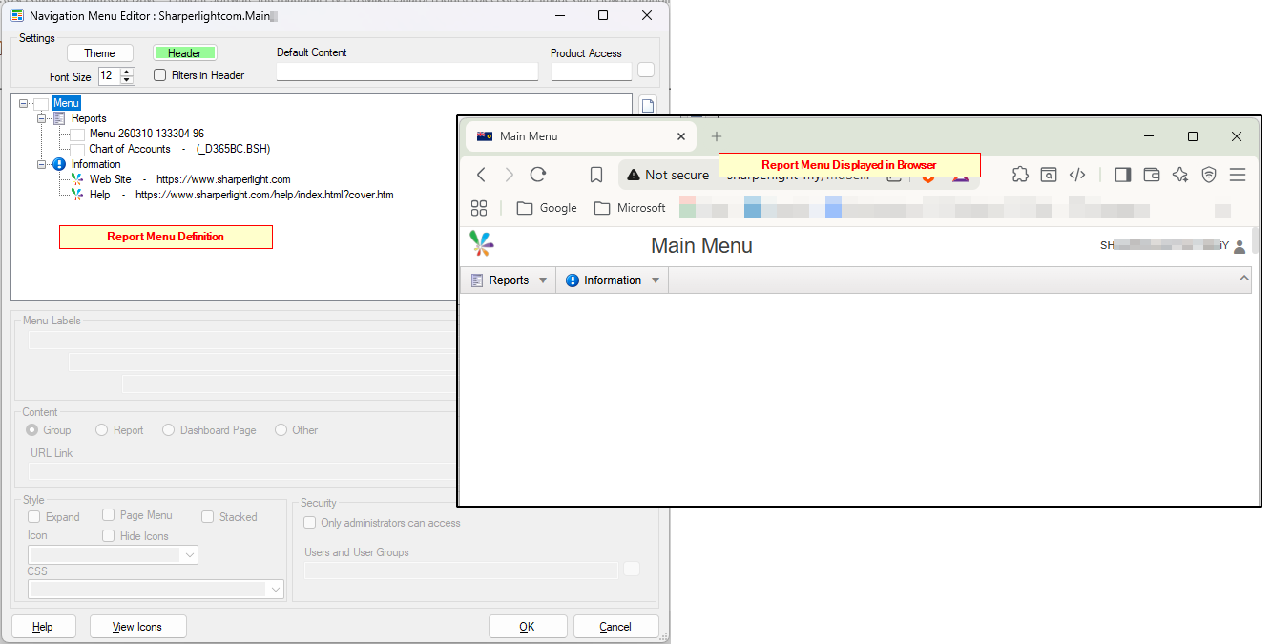The height and width of the screenshot is (644, 1271).
Task: Click the blue Information icon in the tree
Action: pos(59,164)
